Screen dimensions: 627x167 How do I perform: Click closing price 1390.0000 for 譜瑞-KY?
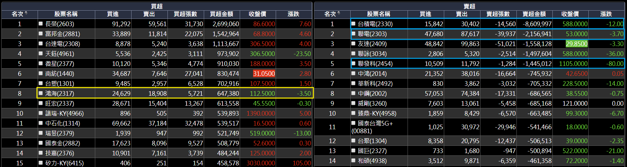click(261, 113)
